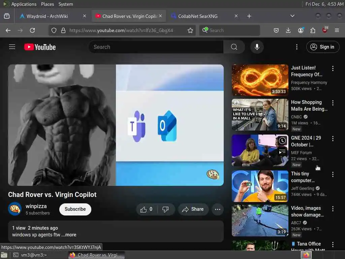
Task: Open new browser tab with plus
Action: (x=249, y=16)
